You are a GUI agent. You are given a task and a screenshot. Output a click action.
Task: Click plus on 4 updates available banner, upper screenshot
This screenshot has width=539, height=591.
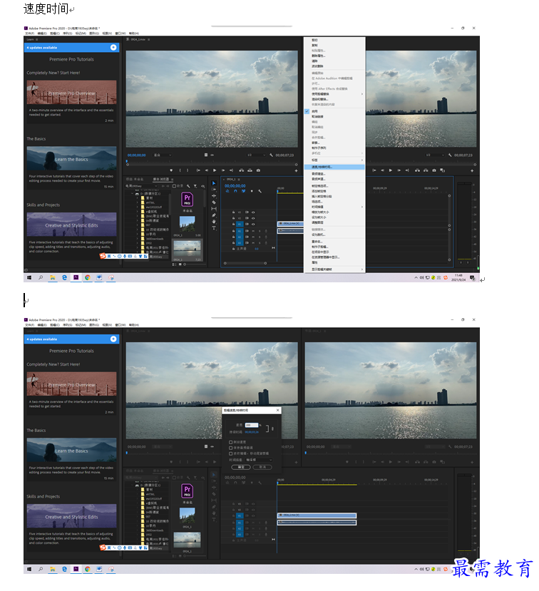pos(113,48)
